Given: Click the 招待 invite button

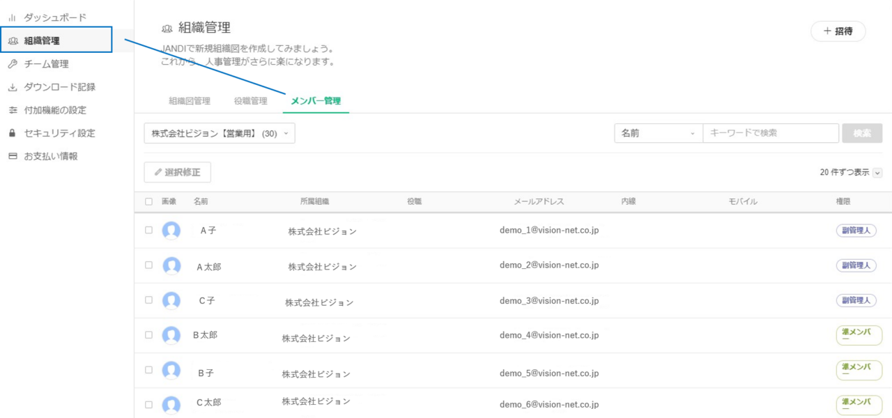Looking at the screenshot, I should pos(838,31).
